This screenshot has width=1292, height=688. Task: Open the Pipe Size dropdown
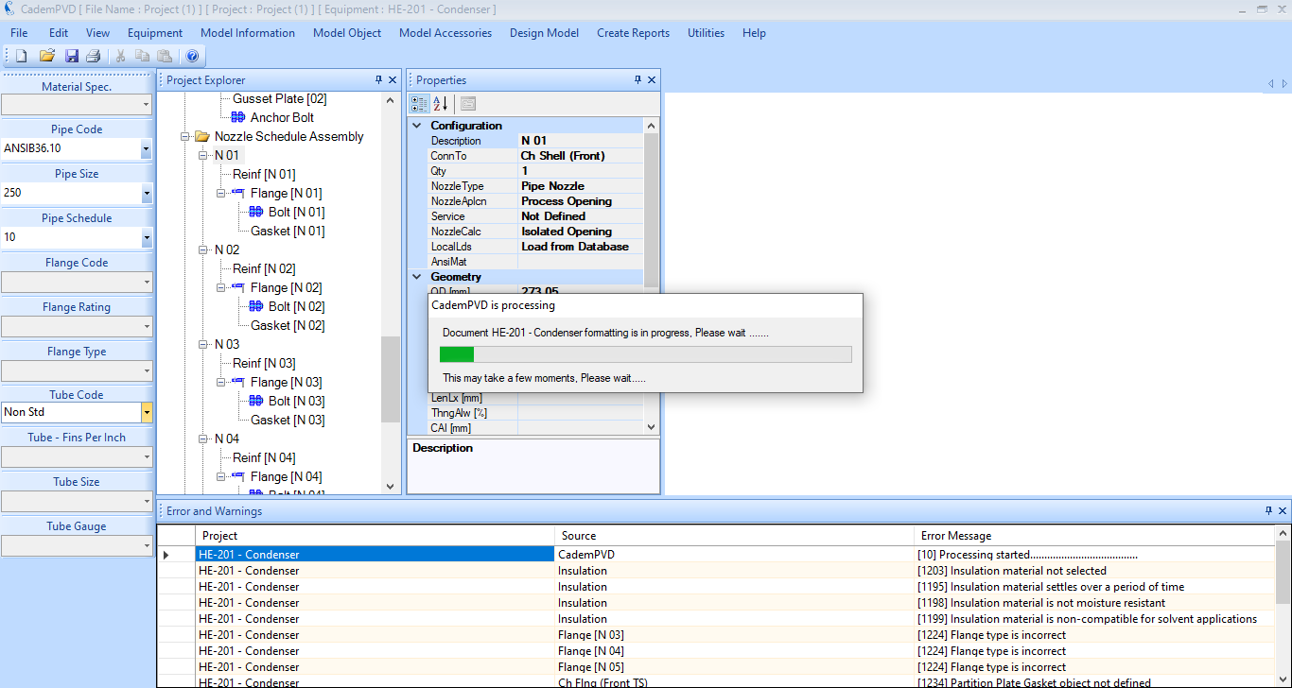pos(146,193)
